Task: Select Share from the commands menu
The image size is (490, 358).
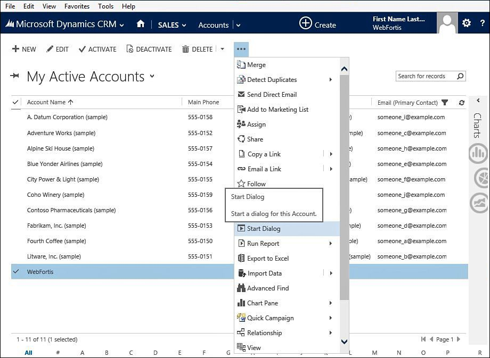Action: 287,139
